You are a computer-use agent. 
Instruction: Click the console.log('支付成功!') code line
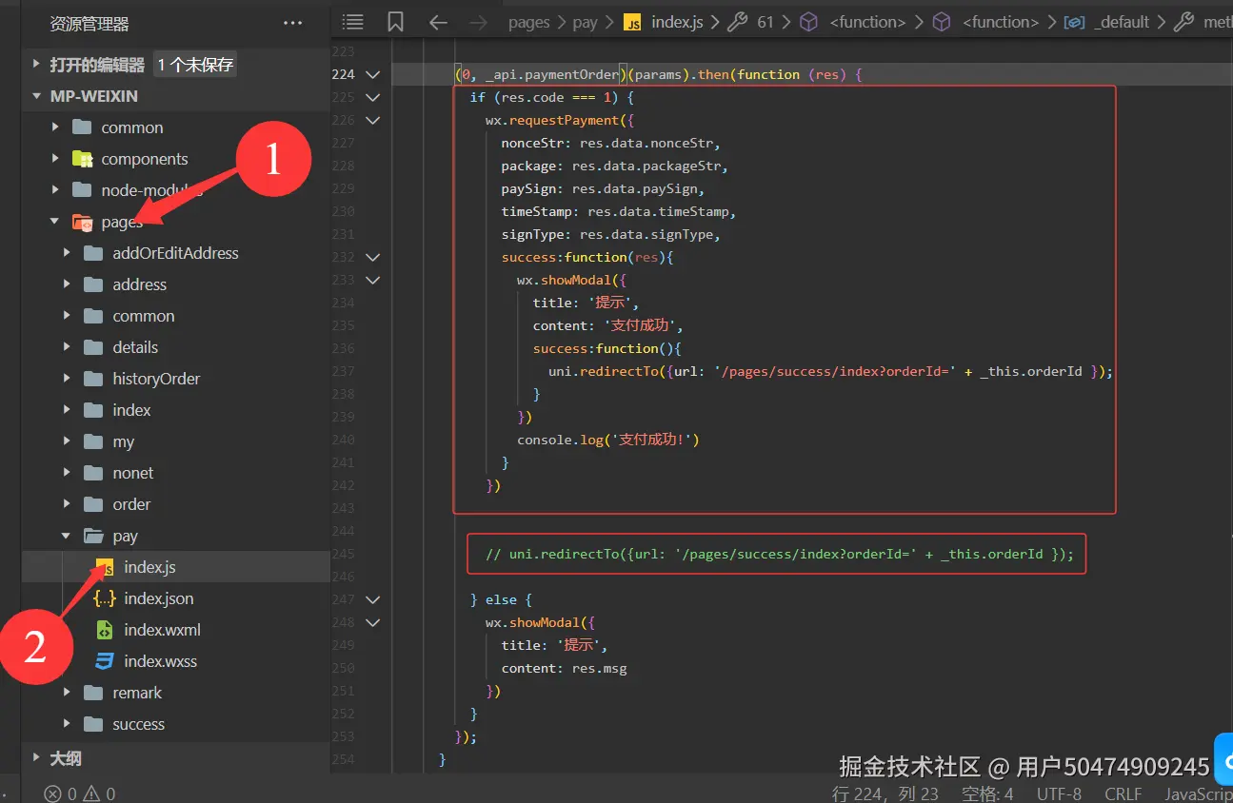pyautogui.click(x=608, y=440)
